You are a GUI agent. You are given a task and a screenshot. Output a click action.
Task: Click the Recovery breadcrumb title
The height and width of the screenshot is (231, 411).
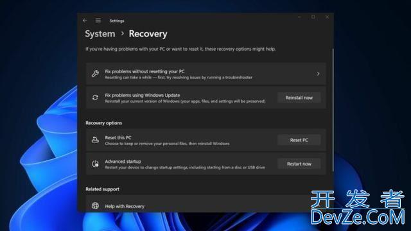click(148, 34)
